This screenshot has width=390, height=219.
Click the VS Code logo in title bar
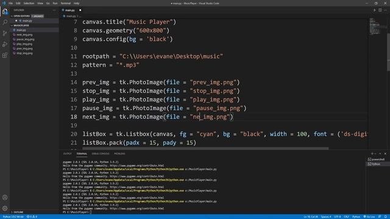click(x=4, y=3)
